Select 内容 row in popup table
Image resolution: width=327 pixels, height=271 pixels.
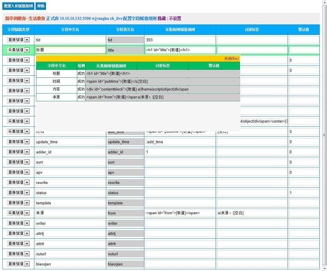pyautogui.click(x=56, y=89)
